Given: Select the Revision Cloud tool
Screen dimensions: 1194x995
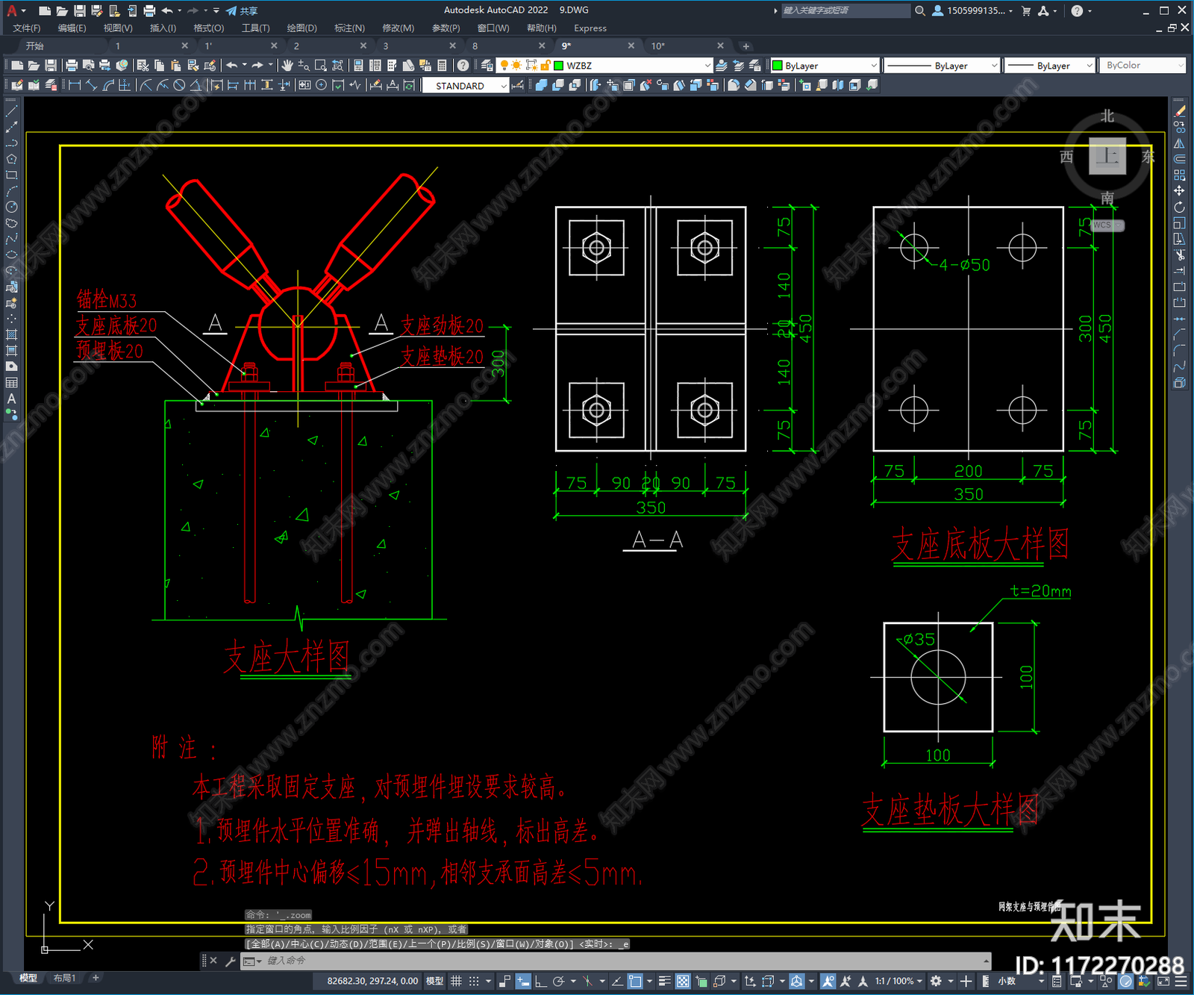Looking at the screenshot, I should coord(11,223).
